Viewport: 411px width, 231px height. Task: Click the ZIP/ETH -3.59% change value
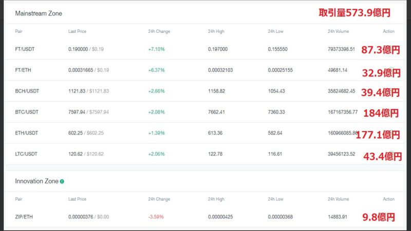click(x=156, y=217)
